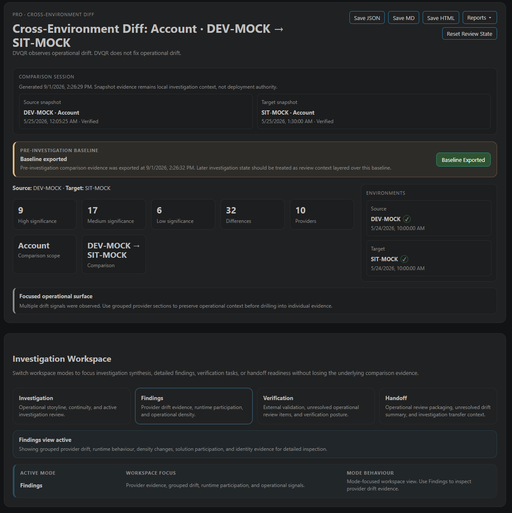
Task: Click the Save MD button
Action: 403,18
